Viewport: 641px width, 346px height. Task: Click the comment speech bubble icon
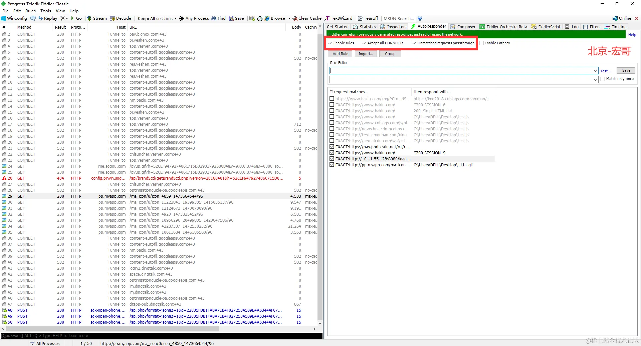point(33,18)
